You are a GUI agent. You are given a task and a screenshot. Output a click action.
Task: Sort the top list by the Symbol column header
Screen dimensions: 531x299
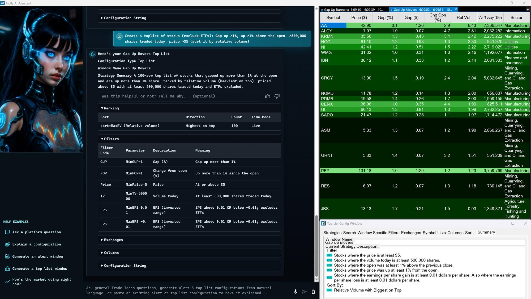(333, 18)
